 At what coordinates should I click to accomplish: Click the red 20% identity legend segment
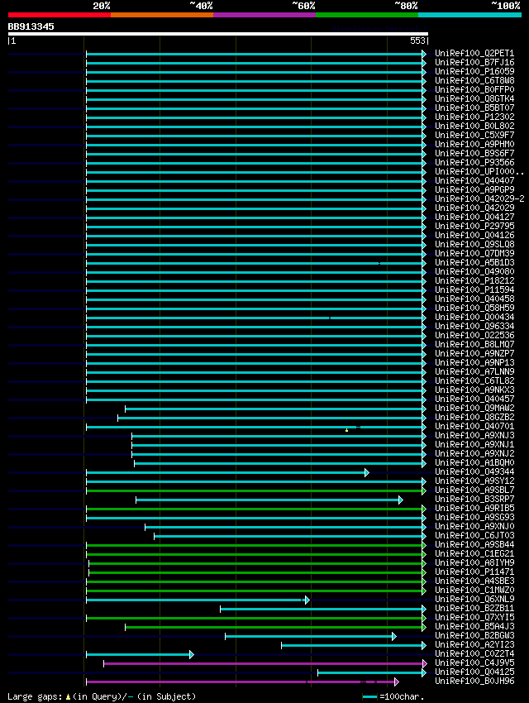60,15
